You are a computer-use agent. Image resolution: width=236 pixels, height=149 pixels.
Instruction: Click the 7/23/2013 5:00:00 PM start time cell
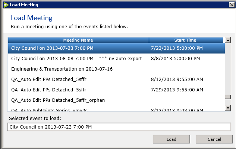coord(177,48)
